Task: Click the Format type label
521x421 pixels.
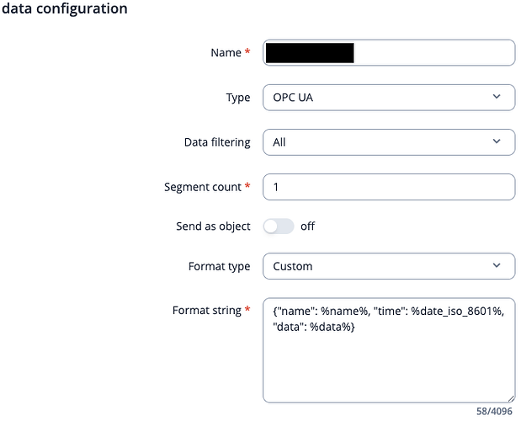Action: [220, 266]
